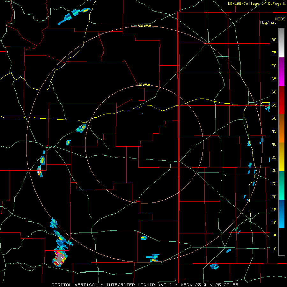Click the legend value 10
This screenshot has width=287, height=287.
click(274, 223)
